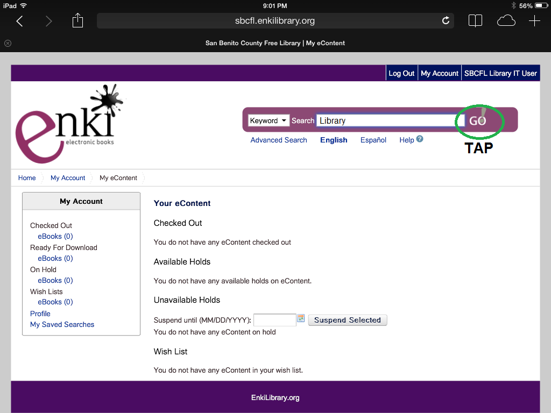Click the Wi-Fi icon in the status bar
Image resolution: width=551 pixels, height=413 pixels.
coord(24,5)
